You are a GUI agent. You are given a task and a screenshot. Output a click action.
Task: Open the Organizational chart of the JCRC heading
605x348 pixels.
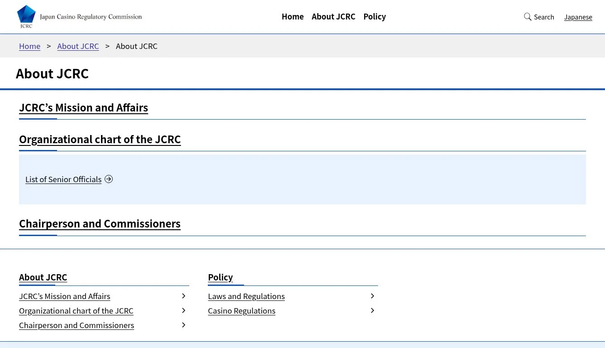[x=100, y=139]
